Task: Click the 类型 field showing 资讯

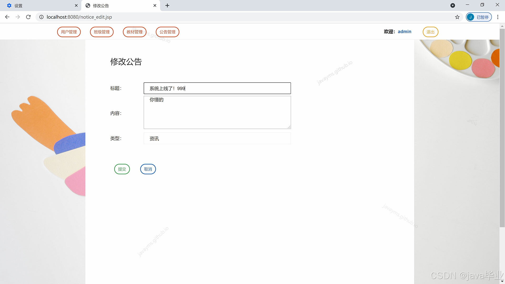Action: 217,139
